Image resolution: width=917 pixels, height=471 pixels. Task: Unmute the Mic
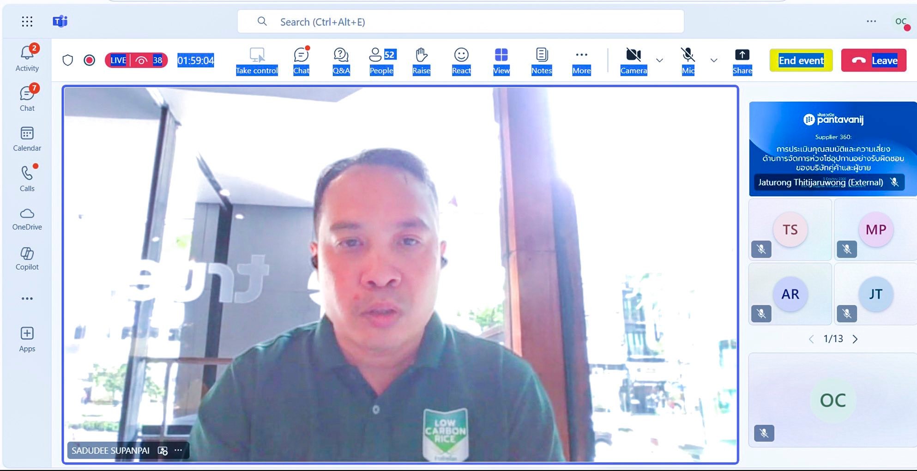(688, 60)
